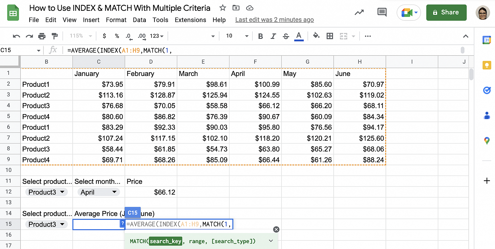Toggle italic formatting
Viewport: 495px width, 249px height.
(273, 36)
